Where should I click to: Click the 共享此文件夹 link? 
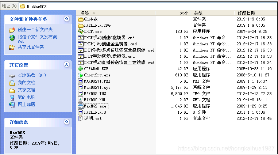click(31, 47)
